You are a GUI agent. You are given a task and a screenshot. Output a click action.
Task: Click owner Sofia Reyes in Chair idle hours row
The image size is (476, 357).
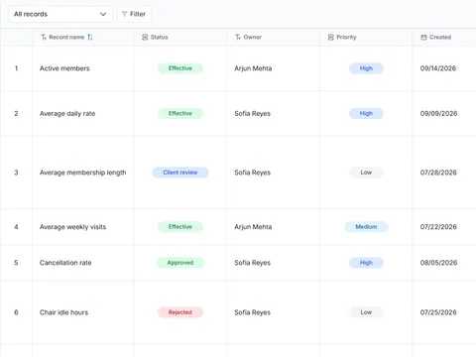[x=252, y=312]
